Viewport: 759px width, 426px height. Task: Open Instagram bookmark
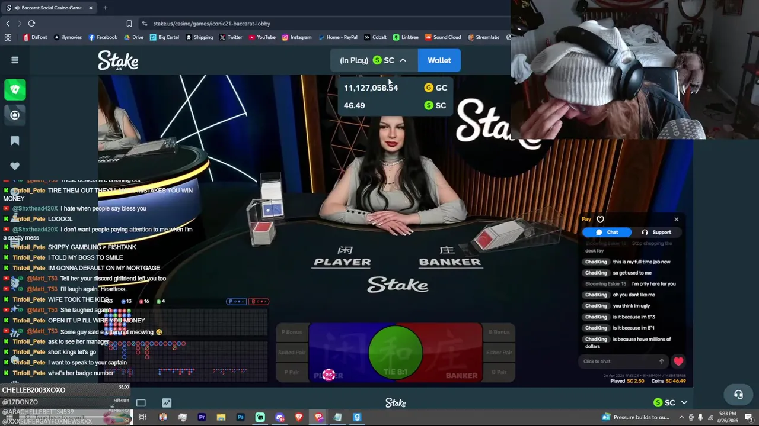pyautogui.click(x=296, y=37)
